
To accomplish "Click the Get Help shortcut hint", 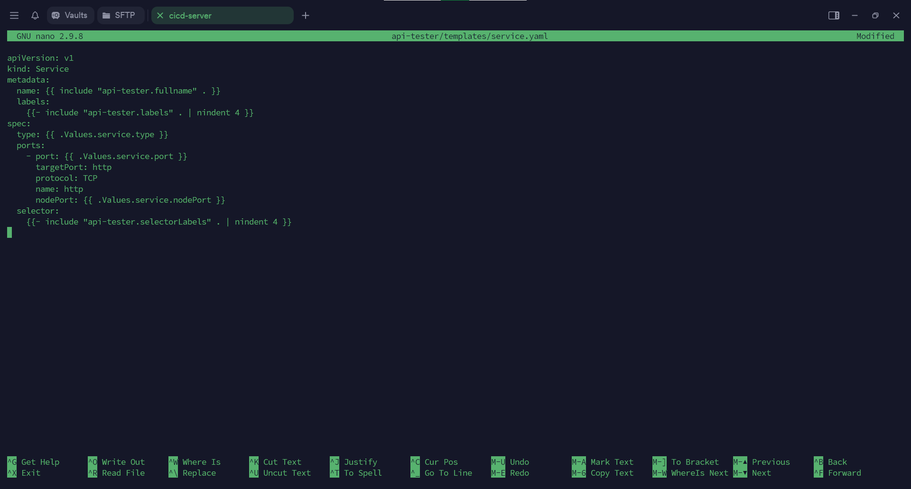I will pyautogui.click(x=33, y=462).
